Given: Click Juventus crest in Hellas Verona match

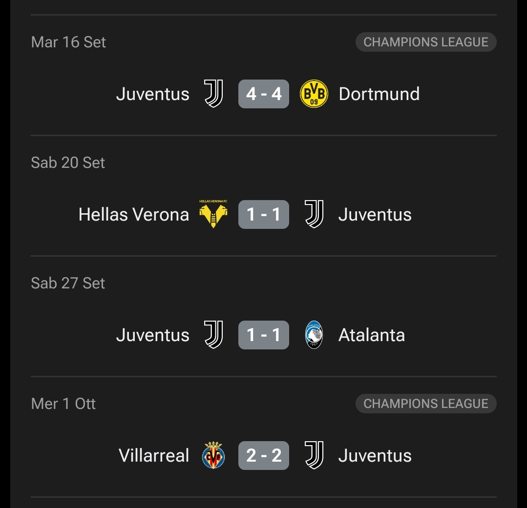Looking at the screenshot, I should [314, 214].
